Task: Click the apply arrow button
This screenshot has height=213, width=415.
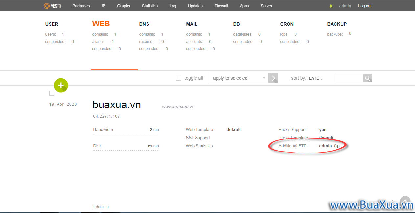Action: click(x=273, y=78)
